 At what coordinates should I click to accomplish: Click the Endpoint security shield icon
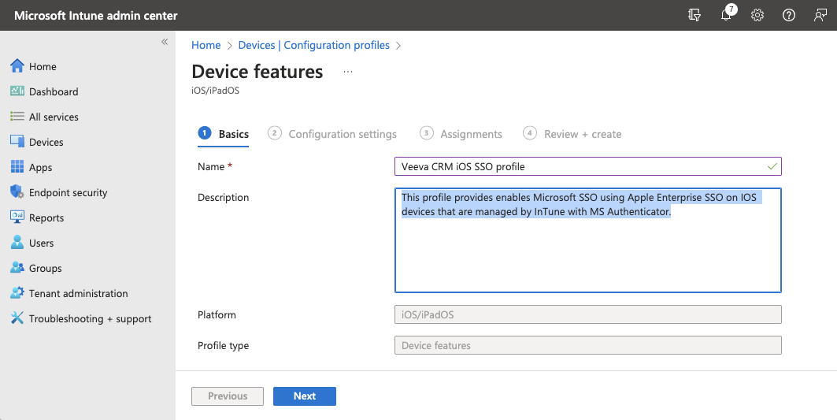point(17,192)
